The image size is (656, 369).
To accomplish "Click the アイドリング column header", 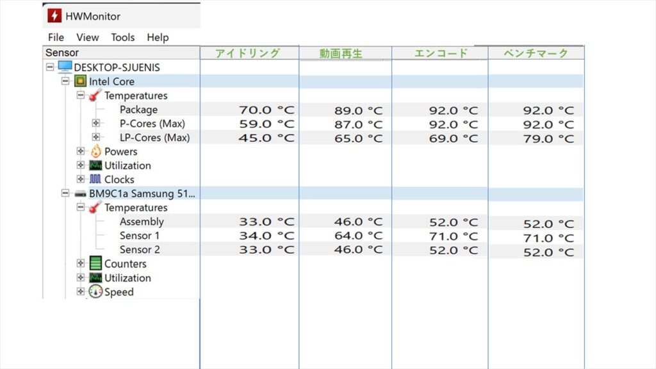I will 249,53.
